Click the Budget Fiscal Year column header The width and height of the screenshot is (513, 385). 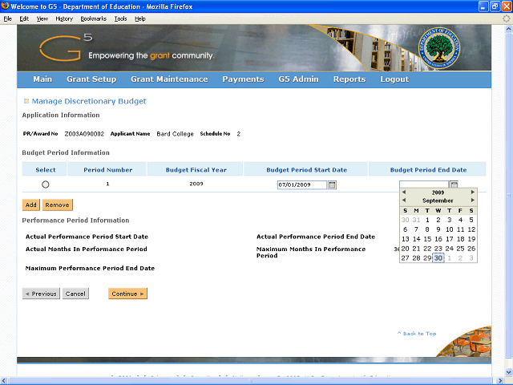pyautogui.click(x=196, y=170)
